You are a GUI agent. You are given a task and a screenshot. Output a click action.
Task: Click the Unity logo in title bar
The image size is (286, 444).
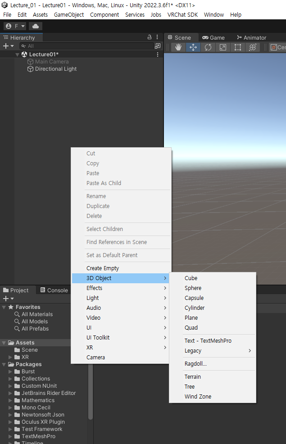[x=5, y=5]
